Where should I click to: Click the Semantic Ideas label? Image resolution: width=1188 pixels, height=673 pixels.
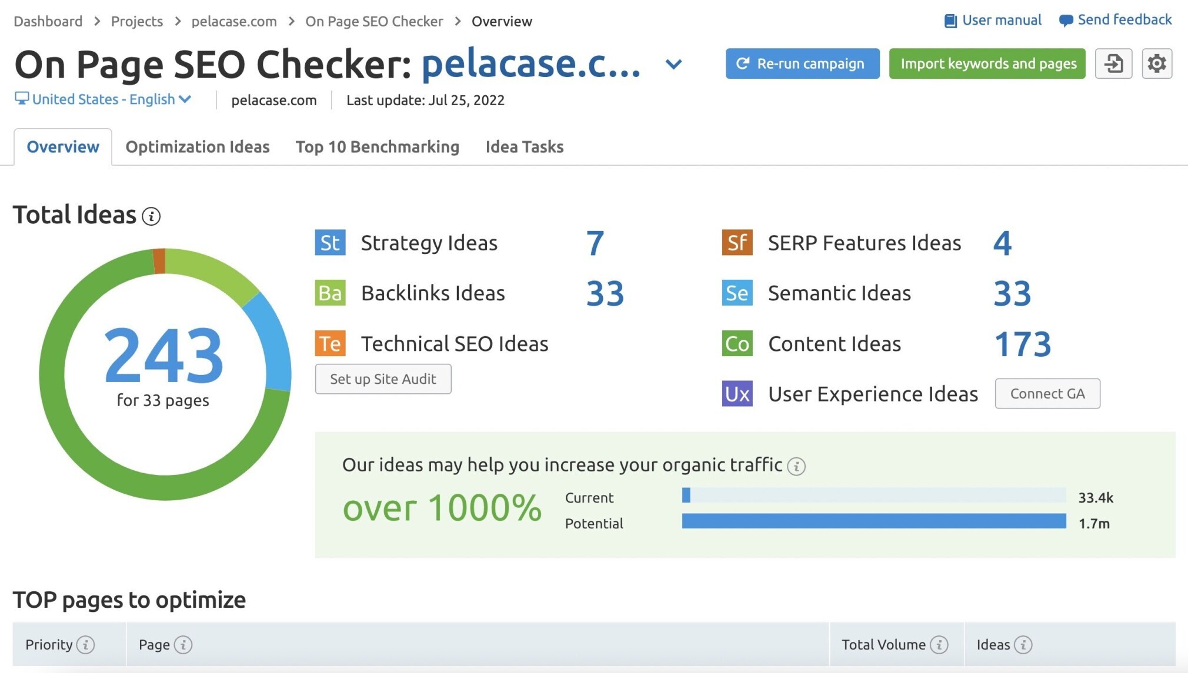click(839, 293)
